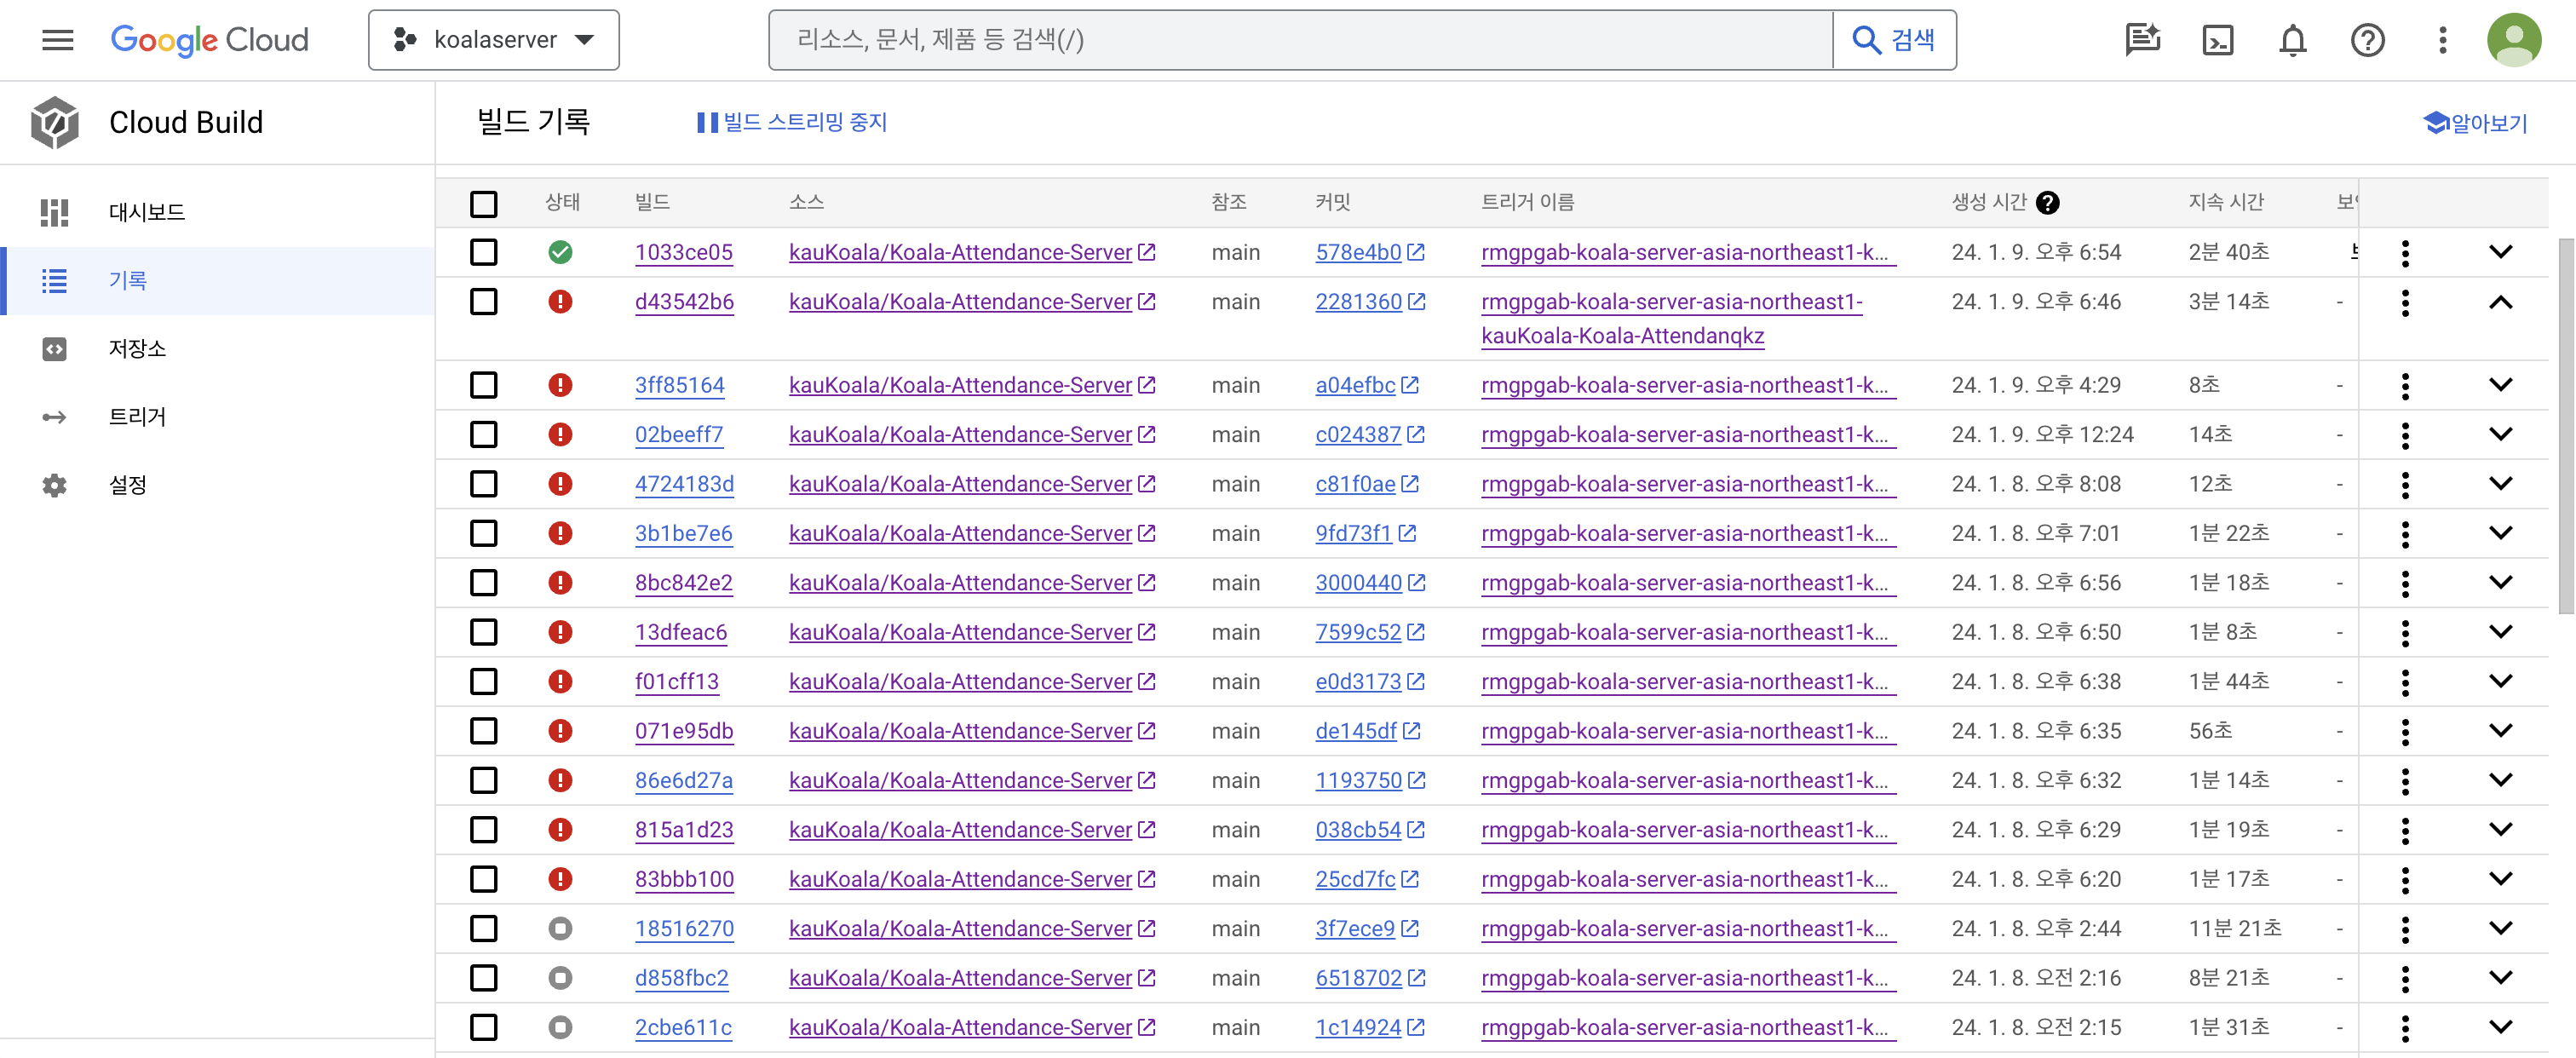Image resolution: width=2576 pixels, height=1058 pixels.
Task: Open row actions menu for build 1033ce05
Action: tap(2405, 253)
